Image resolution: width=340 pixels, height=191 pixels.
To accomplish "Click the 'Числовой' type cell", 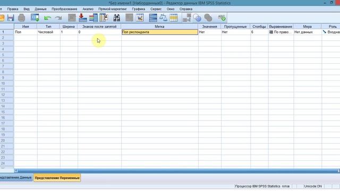I will point(48,32).
